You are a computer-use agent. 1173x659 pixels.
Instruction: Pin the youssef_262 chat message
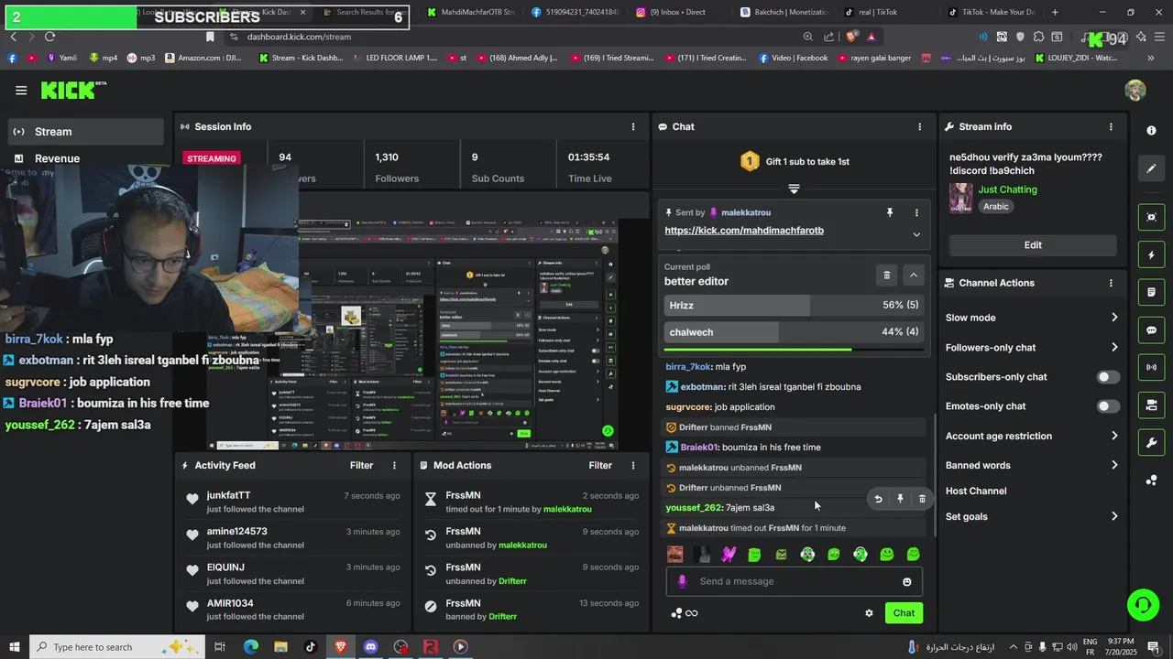[900, 499]
